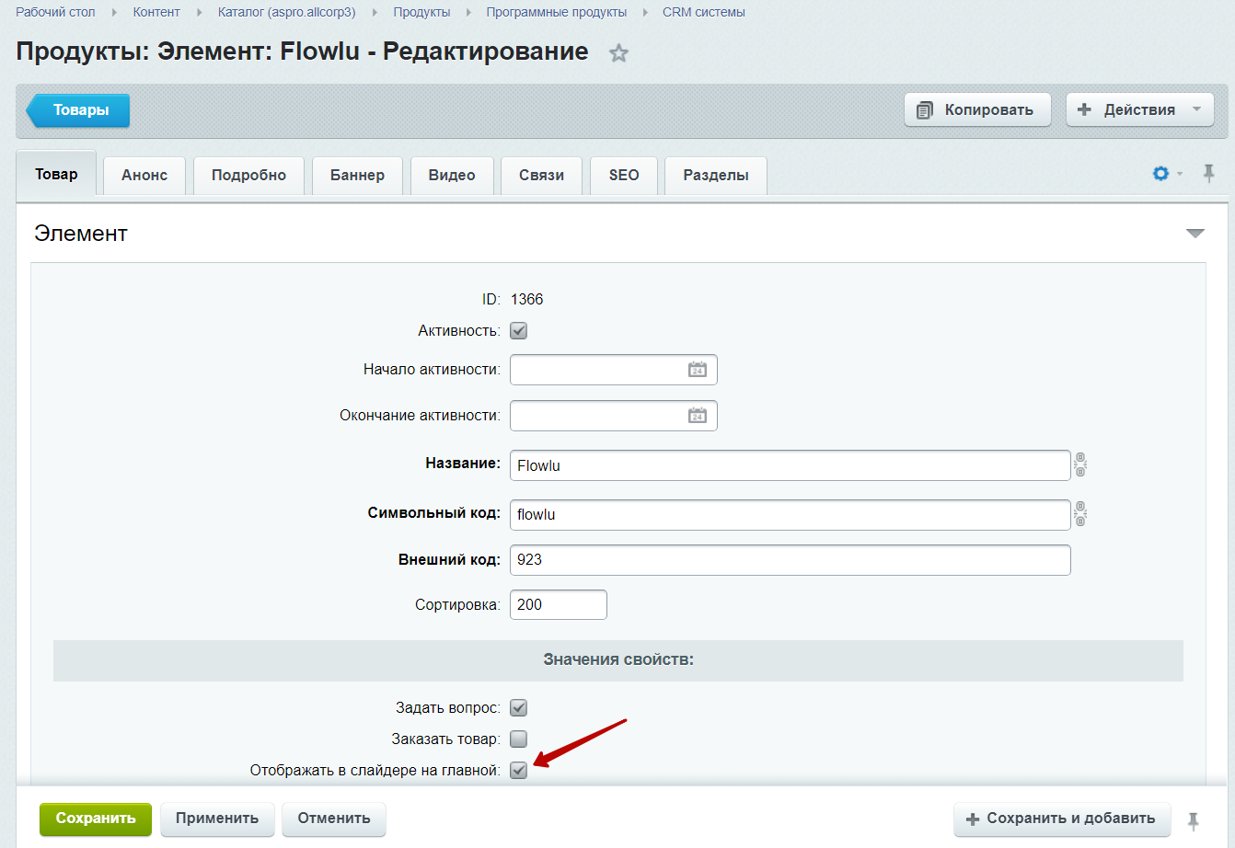The height and width of the screenshot is (848, 1235).
Task: Click the link icon beside Символьный код field
Action: pos(1080,514)
